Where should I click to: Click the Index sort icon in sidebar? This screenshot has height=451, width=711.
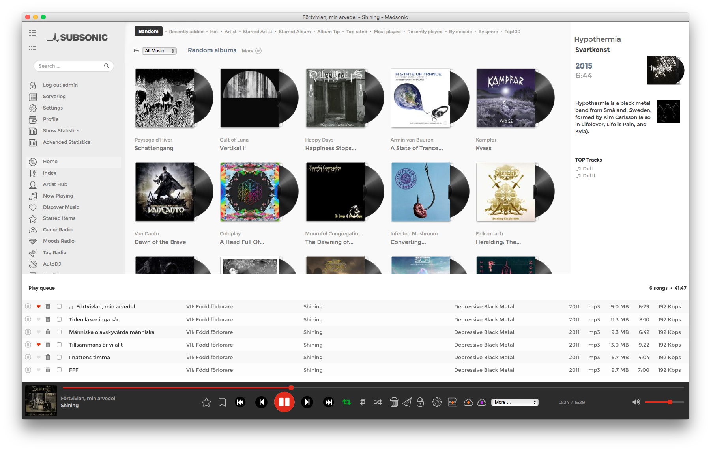point(33,173)
